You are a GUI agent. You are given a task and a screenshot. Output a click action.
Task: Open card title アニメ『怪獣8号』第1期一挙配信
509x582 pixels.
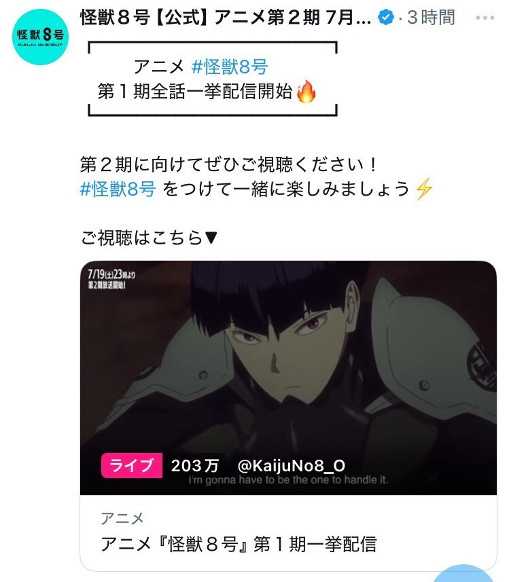[239, 544]
